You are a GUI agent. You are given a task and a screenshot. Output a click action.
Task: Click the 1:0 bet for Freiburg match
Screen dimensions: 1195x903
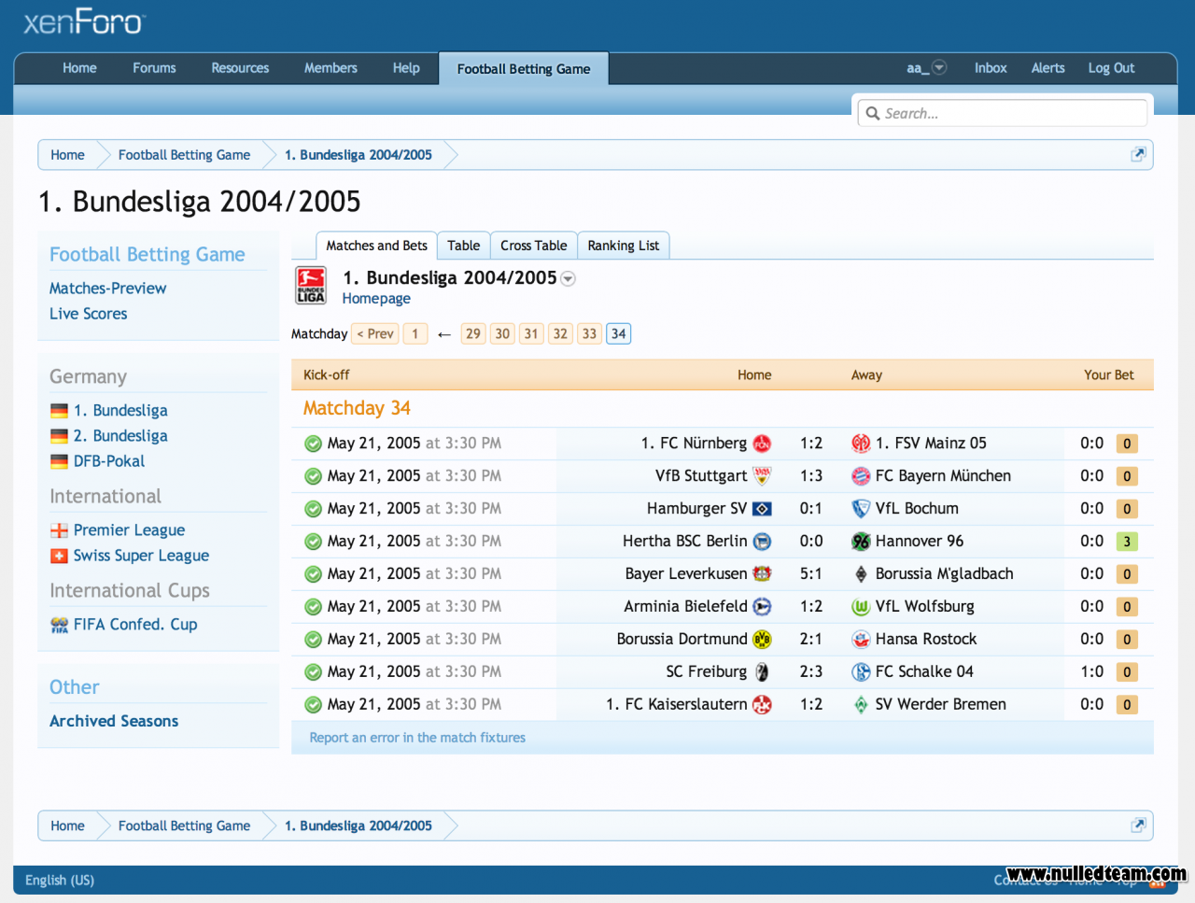pyautogui.click(x=1091, y=672)
